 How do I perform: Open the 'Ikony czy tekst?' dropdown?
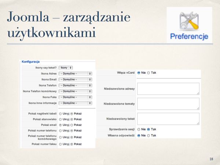[x=66, y=67]
